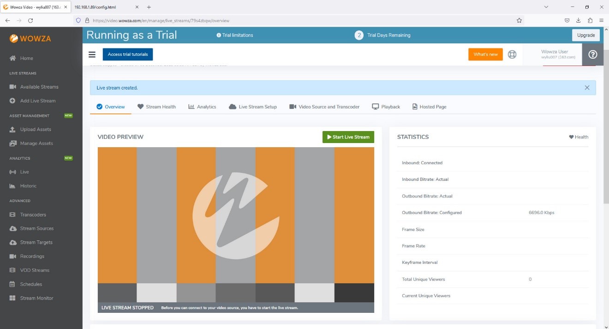Click the Trial Days Remaining indicator

(382, 35)
